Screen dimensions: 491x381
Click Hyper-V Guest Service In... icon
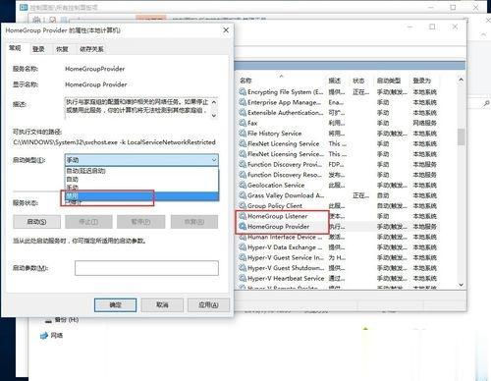[x=243, y=257]
